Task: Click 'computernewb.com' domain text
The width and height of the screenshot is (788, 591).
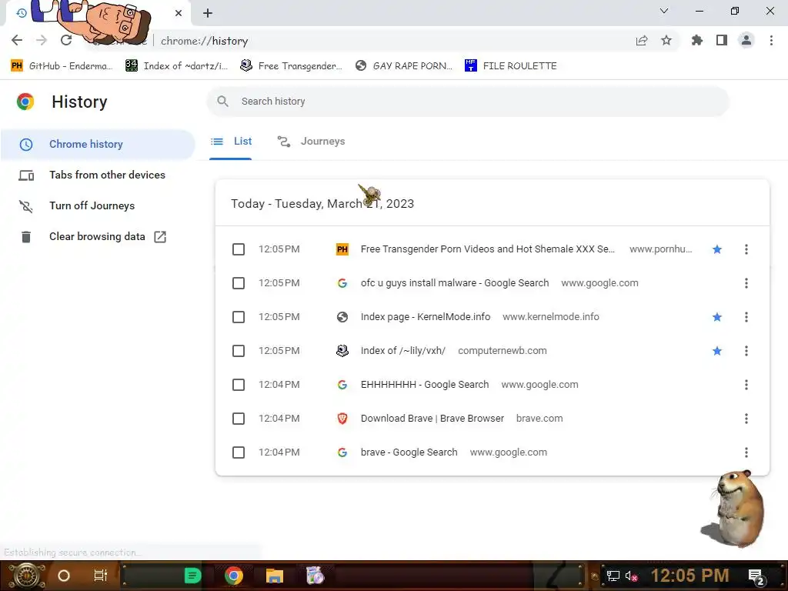Action: point(502,351)
